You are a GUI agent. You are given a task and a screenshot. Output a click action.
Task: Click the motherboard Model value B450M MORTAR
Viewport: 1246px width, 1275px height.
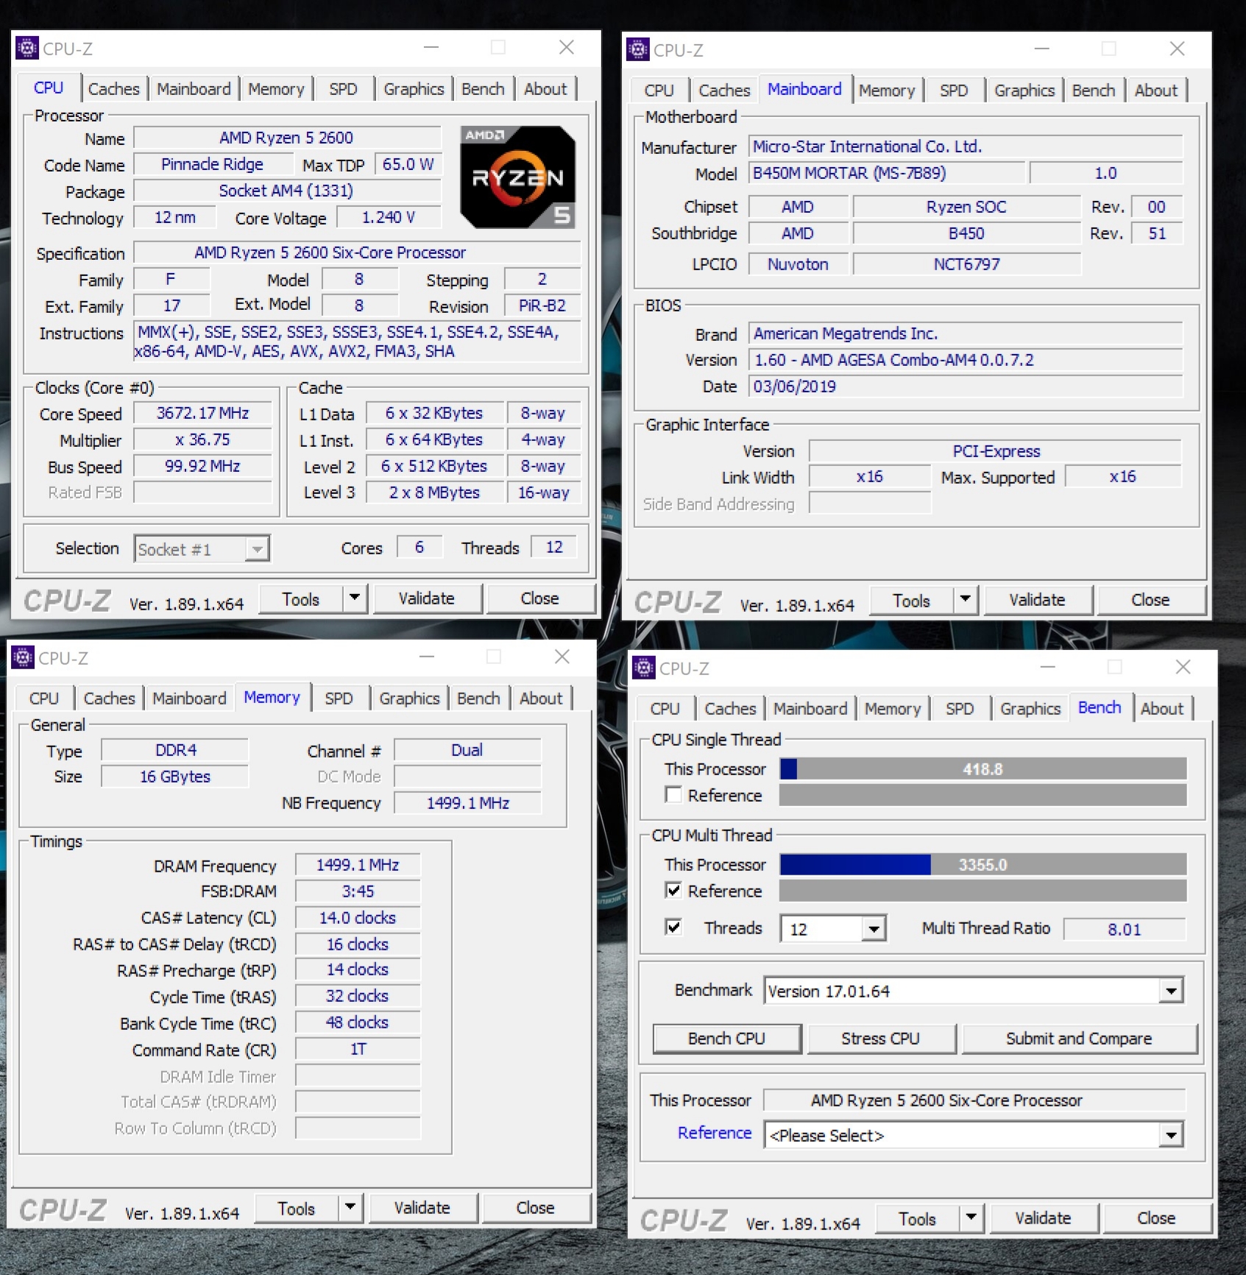[x=887, y=173]
